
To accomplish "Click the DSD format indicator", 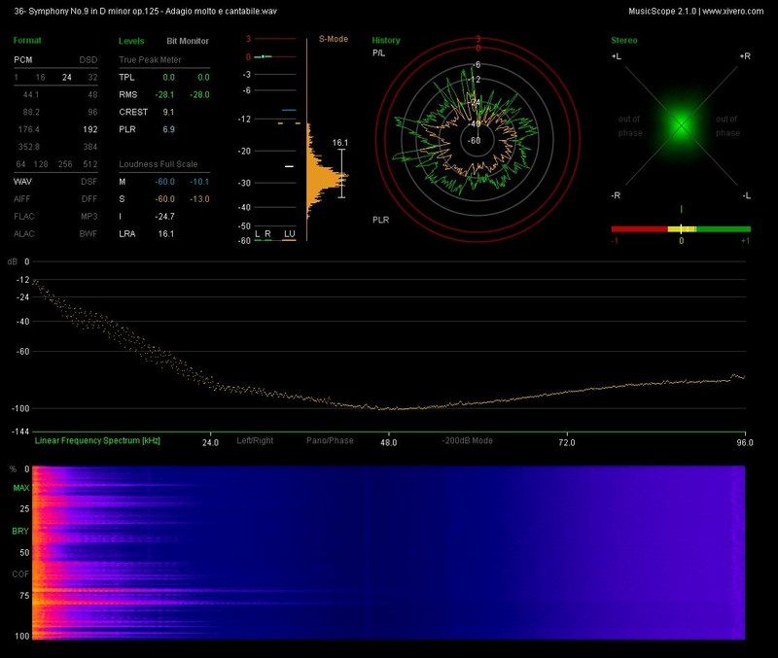I will coord(88,60).
